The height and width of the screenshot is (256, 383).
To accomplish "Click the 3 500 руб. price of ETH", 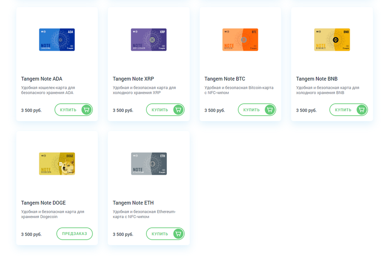I will point(123,234).
